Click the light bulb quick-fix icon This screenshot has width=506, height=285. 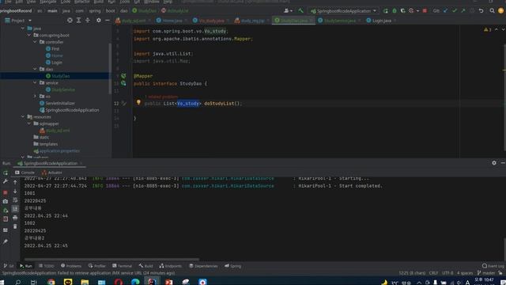click(138, 102)
